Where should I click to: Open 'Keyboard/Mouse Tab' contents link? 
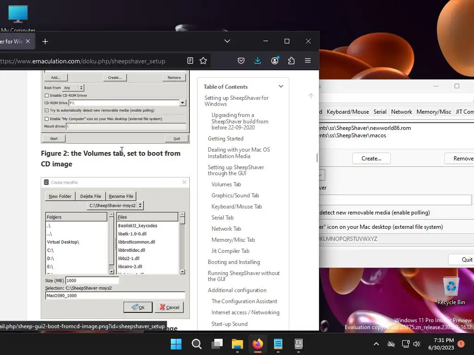[x=237, y=207]
